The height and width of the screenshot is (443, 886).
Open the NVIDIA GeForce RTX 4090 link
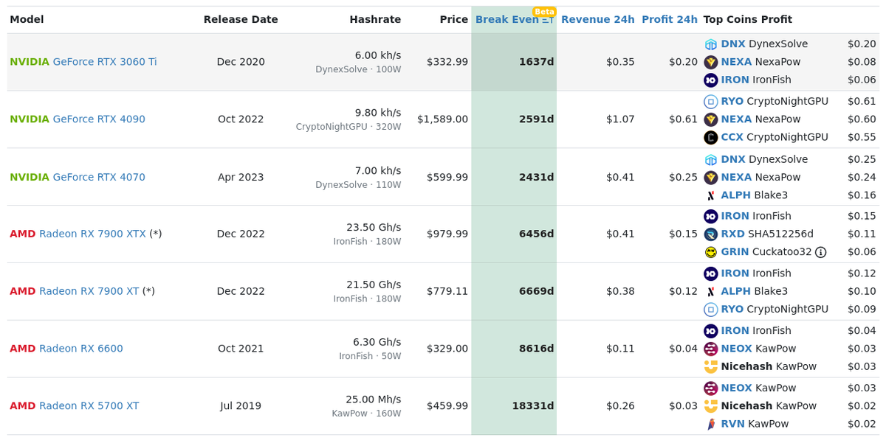click(78, 119)
